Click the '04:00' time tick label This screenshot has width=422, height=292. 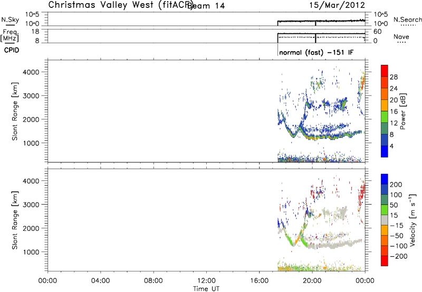point(100,281)
